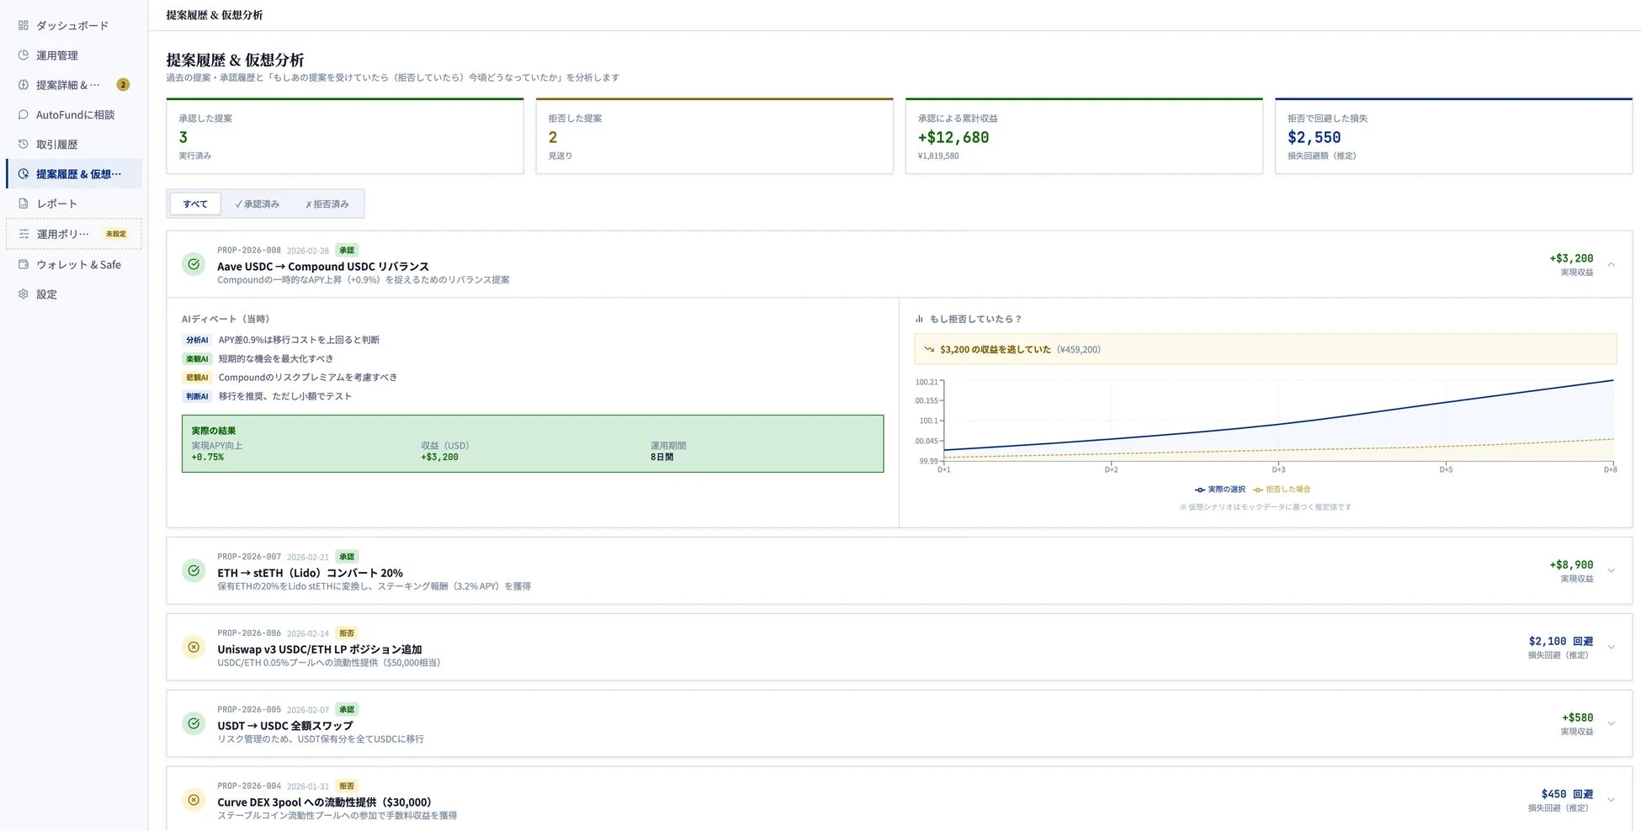Screen dimensions: 1641x831
Task: Expand the Uniswap v3 LP proposal chevron
Action: coord(1611,647)
